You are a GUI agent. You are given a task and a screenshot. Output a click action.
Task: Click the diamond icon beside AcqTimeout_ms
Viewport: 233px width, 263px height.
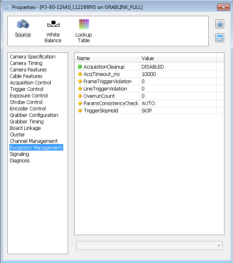tap(80, 74)
